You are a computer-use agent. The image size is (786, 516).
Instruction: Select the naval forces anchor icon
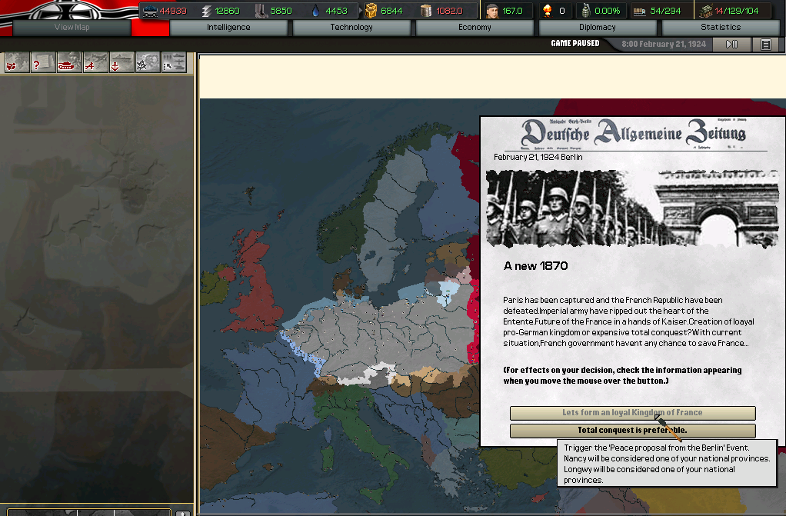click(x=122, y=63)
